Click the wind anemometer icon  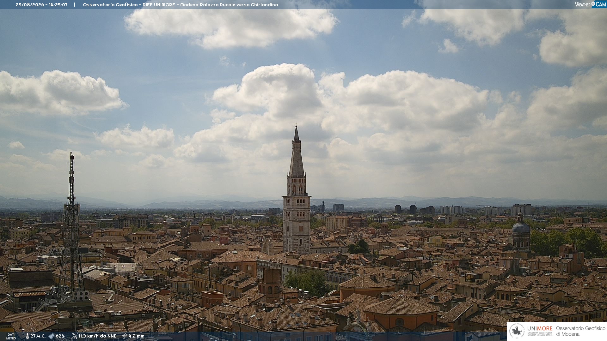pyautogui.click(x=74, y=336)
